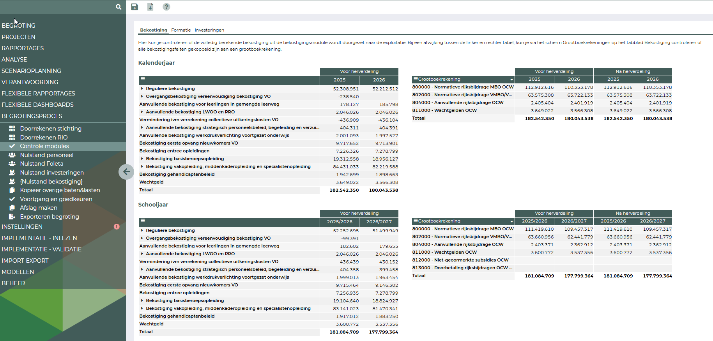
Task: Open the MODELLEN menu
Action: pyautogui.click(x=18, y=272)
